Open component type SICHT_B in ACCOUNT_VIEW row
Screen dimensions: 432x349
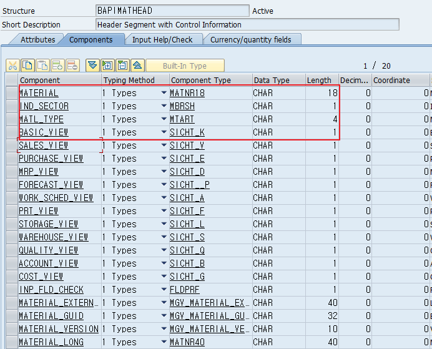click(187, 263)
